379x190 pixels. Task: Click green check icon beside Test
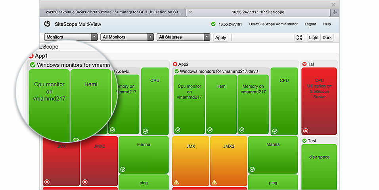(x=304, y=141)
